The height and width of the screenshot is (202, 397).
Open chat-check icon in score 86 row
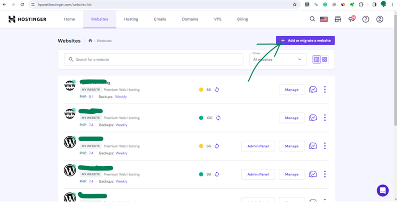click(x=313, y=89)
